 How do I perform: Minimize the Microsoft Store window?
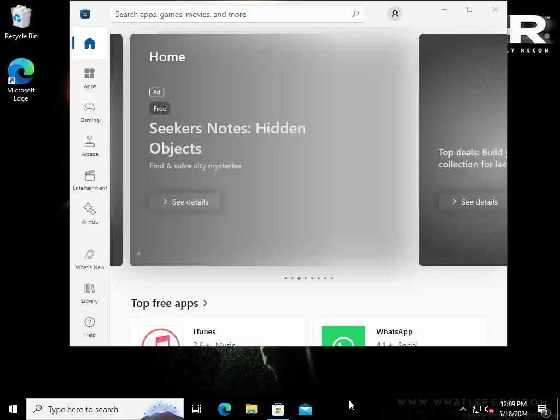coord(445,10)
